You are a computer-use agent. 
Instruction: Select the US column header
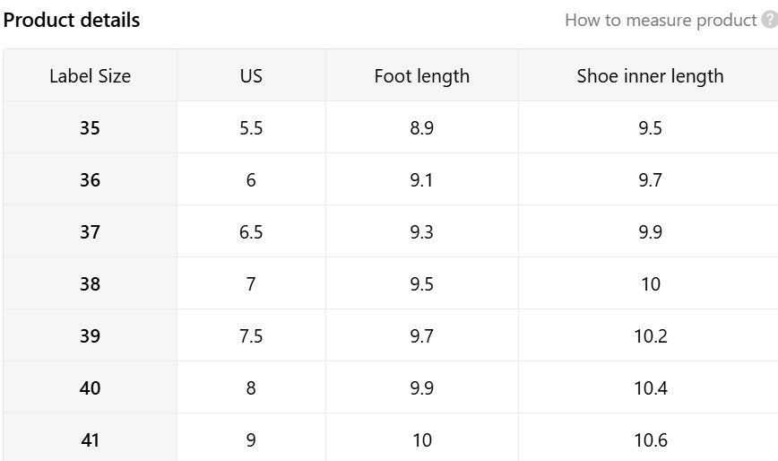[x=251, y=75]
